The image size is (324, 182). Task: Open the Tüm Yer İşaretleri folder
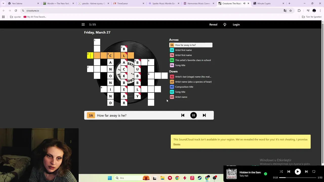click(x=312, y=17)
